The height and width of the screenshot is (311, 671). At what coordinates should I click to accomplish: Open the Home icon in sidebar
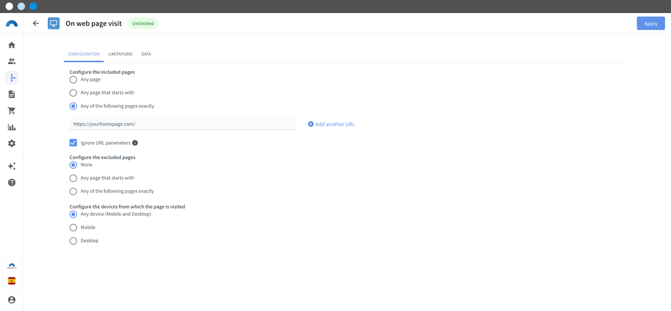click(x=12, y=45)
